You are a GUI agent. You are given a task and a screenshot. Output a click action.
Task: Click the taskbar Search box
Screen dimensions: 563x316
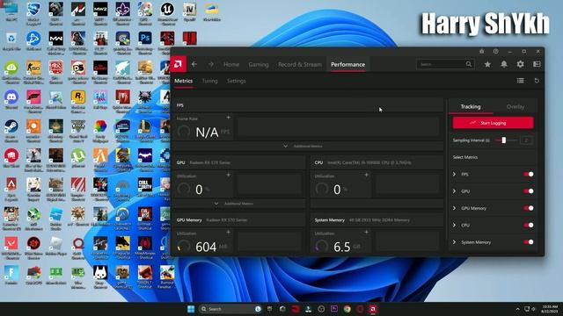[x=230, y=309]
